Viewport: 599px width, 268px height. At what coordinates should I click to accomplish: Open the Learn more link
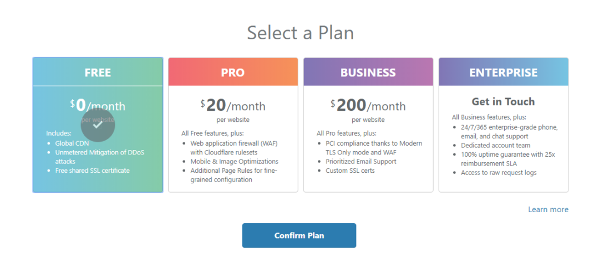[x=548, y=209]
